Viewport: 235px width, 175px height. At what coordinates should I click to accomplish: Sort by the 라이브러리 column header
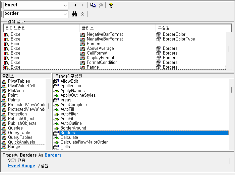point(42,28)
